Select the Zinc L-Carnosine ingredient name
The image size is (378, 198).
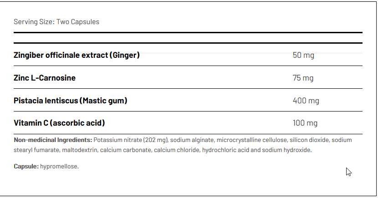45,78
